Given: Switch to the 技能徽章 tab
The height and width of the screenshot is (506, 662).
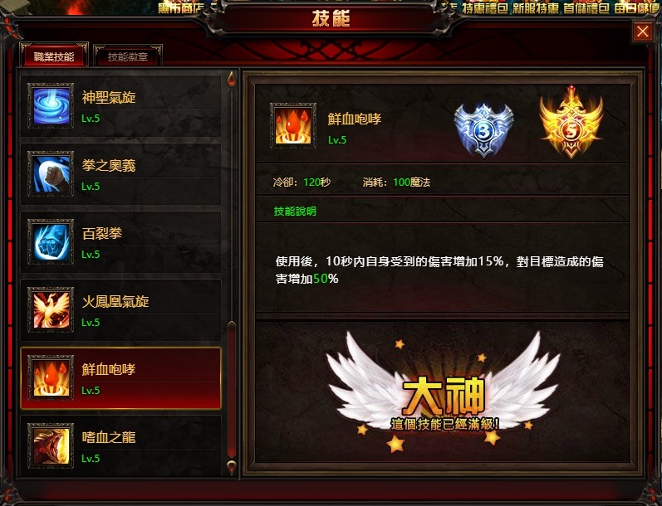Looking at the screenshot, I should 128,56.
